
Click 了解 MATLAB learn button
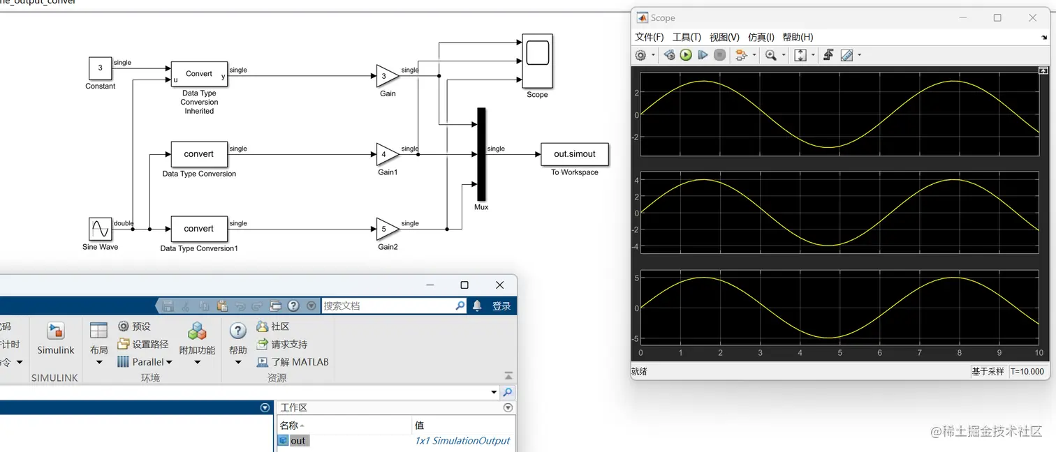pyautogui.click(x=293, y=362)
